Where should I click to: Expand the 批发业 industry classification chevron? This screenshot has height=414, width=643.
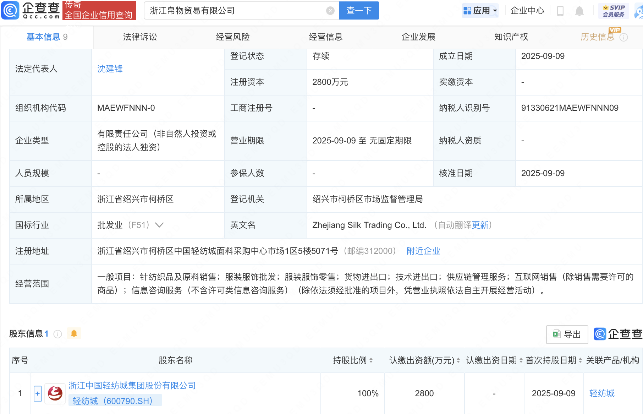(159, 225)
